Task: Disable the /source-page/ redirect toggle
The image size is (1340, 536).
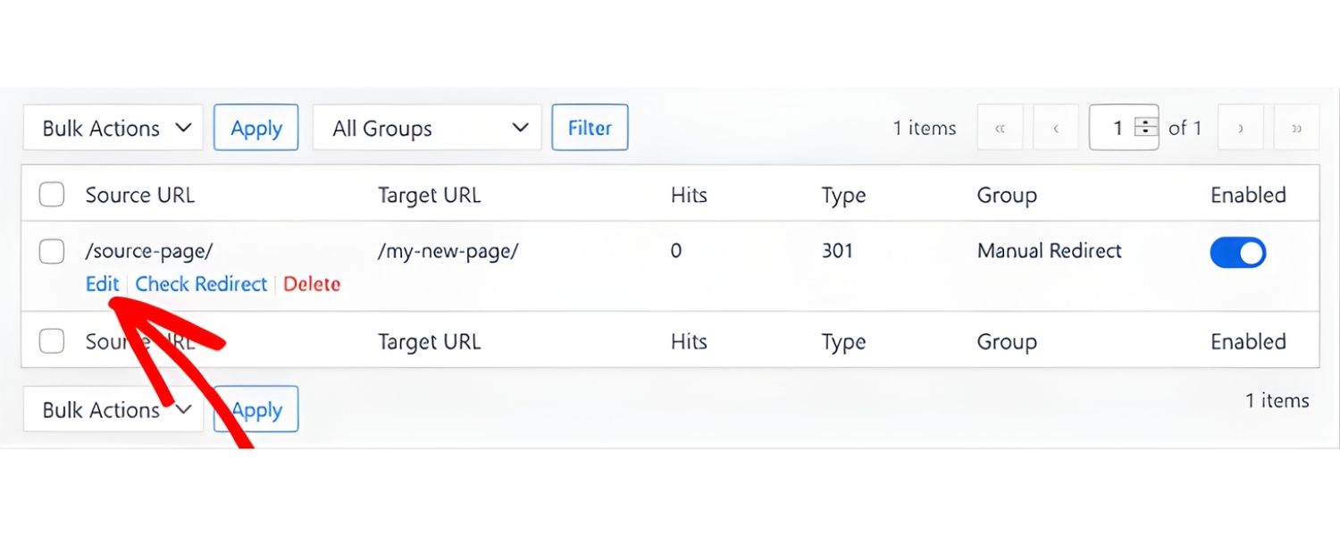Action: [x=1238, y=253]
